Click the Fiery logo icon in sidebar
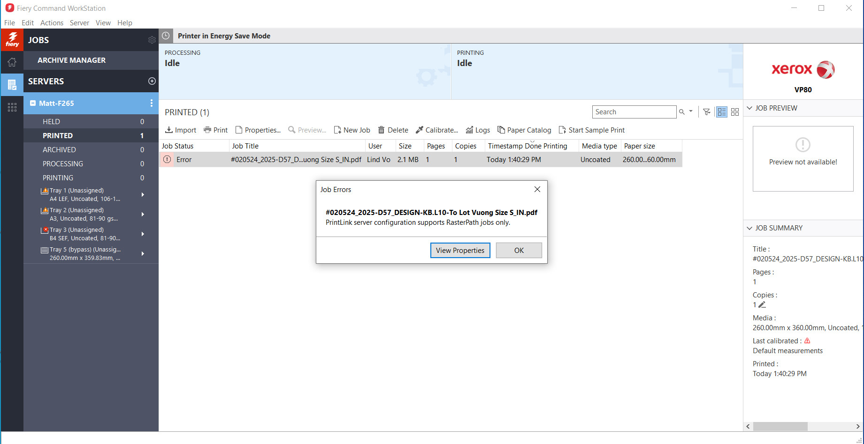This screenshot has width=864, height=444. click(12, 40)
